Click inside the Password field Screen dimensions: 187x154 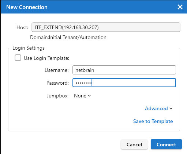click(124, 83)
